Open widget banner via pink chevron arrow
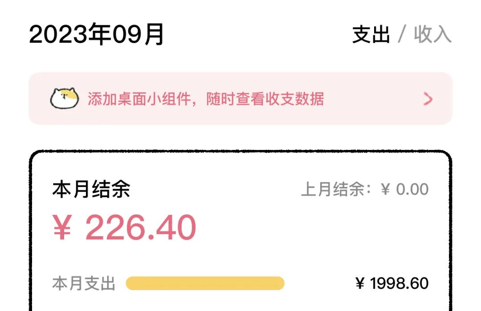This screenshot has height=311, width=481. [x=428, y=99]
